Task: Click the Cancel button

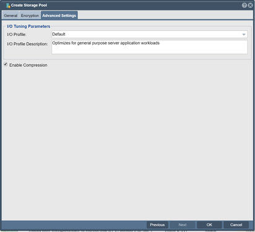Action: tap(236, 225)
